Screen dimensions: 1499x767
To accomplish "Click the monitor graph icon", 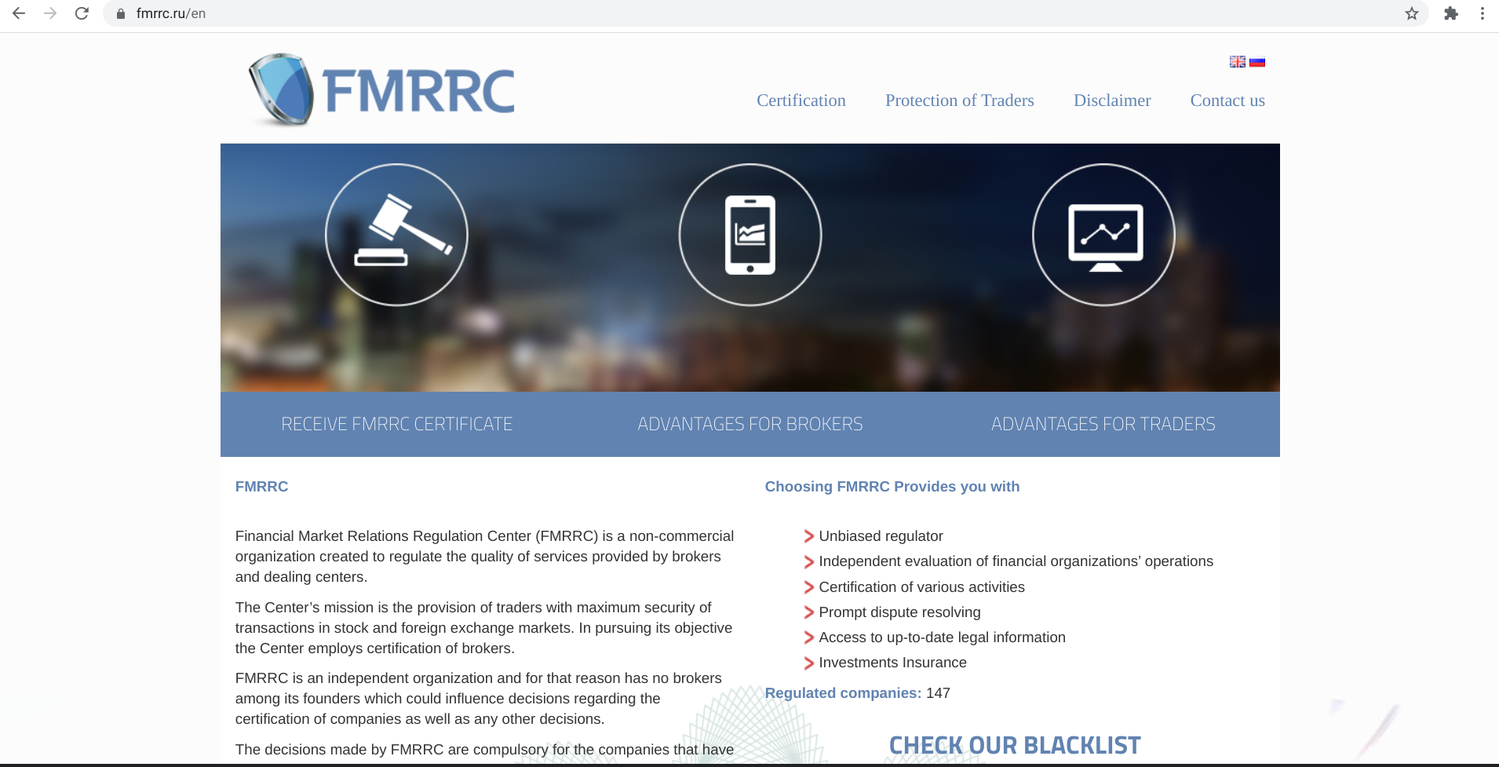I will pyautogui.click(x=1103, y=235).
